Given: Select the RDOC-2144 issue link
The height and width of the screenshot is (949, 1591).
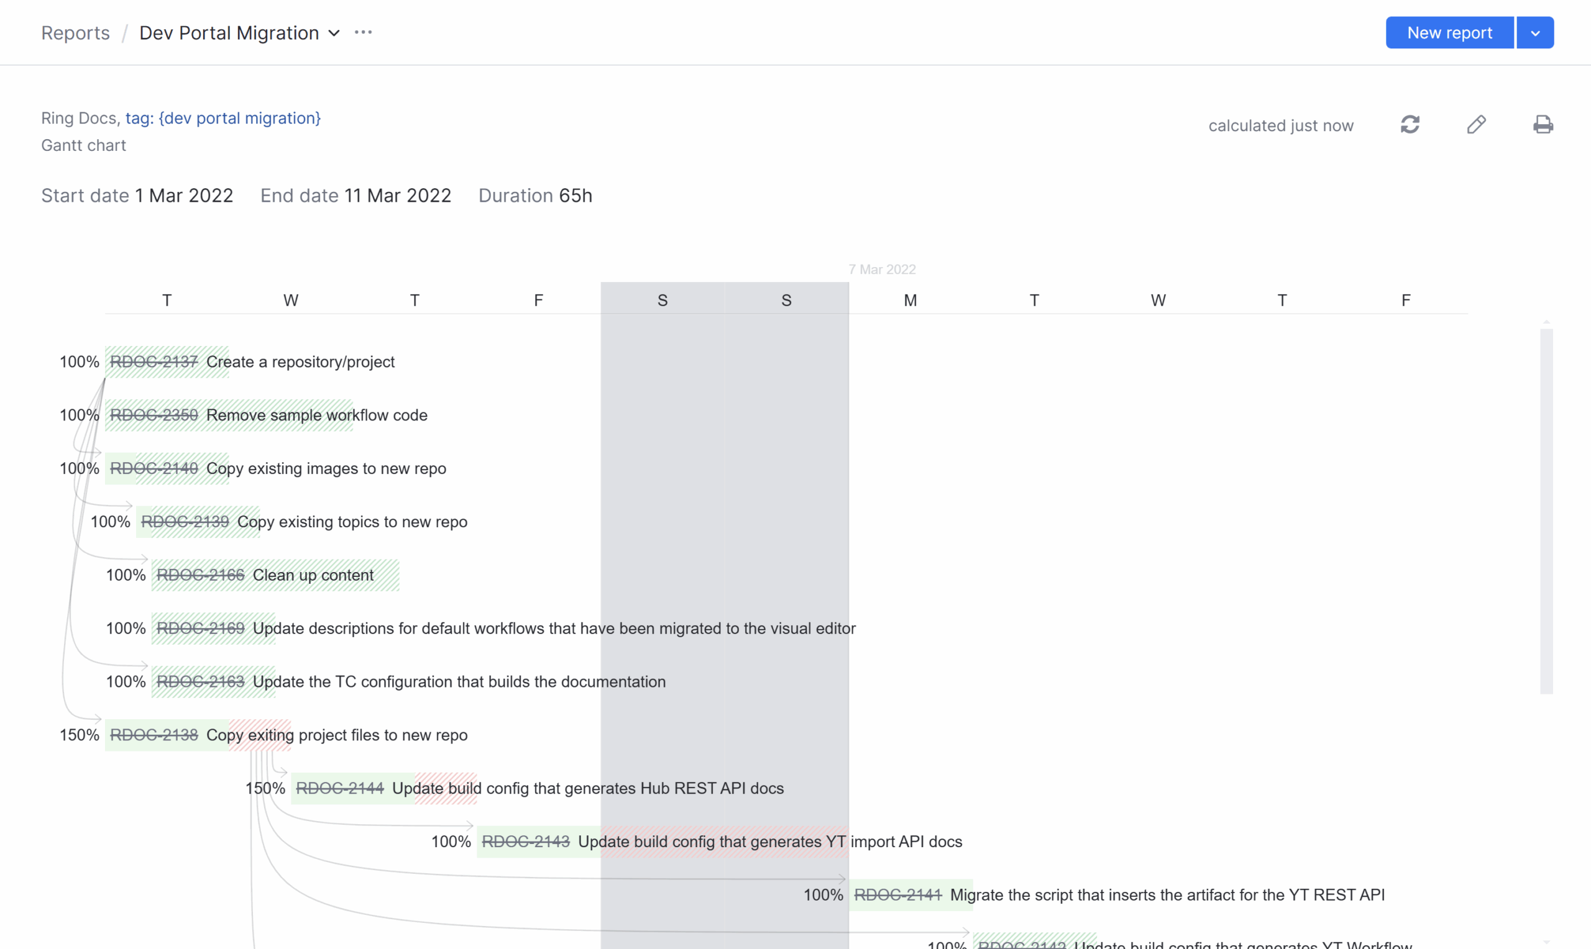Looking at the screenshot, I should (x=339, y=788).
